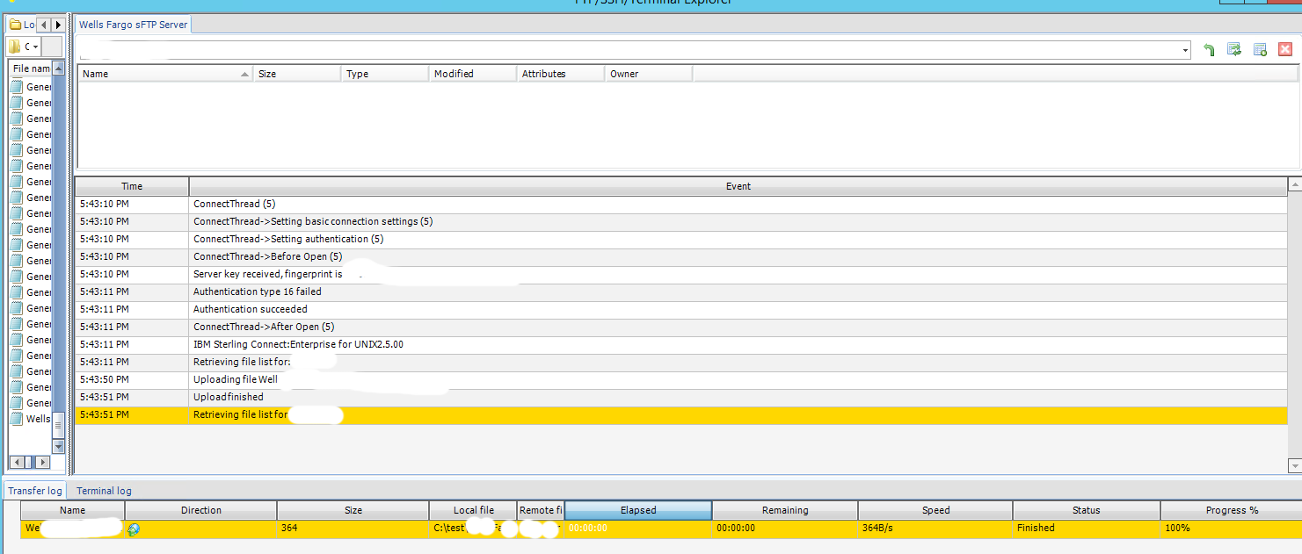Click the local file list scrollbar down arrow

(59, 446)
